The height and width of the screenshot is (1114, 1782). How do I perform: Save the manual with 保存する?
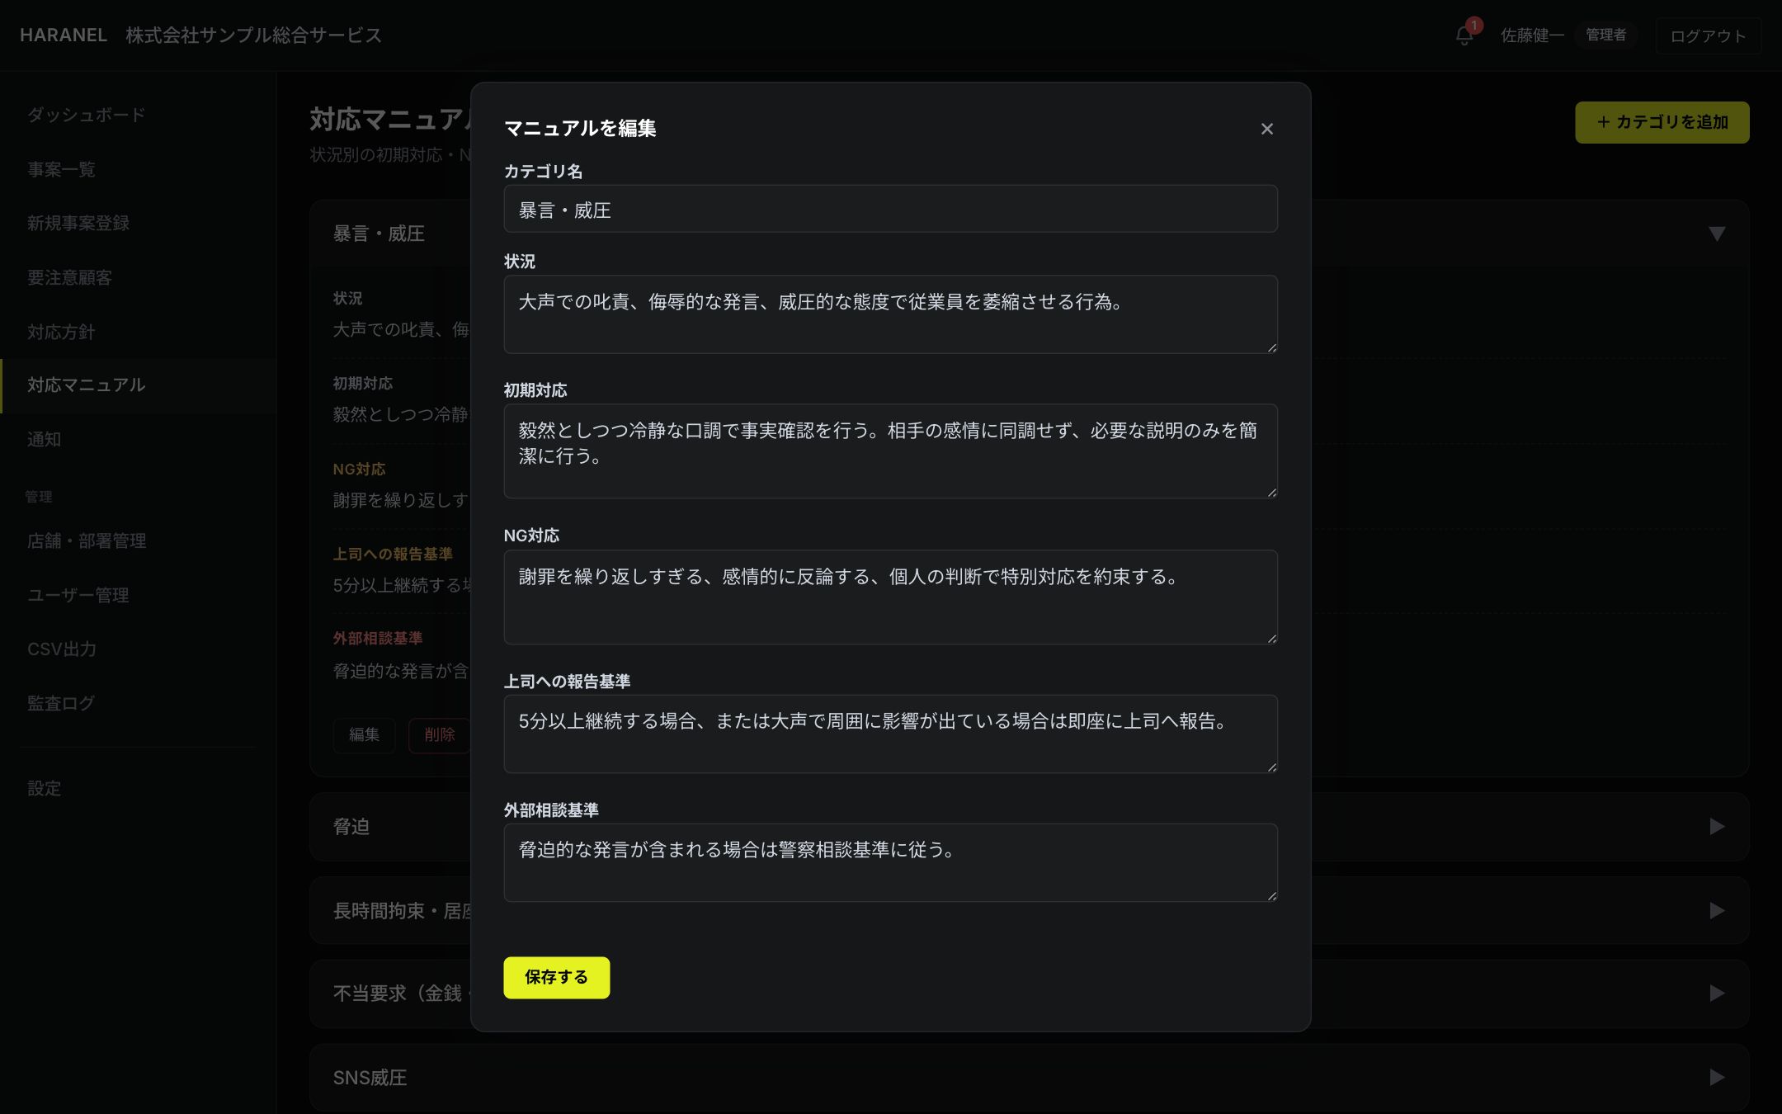pyautogui.click(x=557, y=978)
